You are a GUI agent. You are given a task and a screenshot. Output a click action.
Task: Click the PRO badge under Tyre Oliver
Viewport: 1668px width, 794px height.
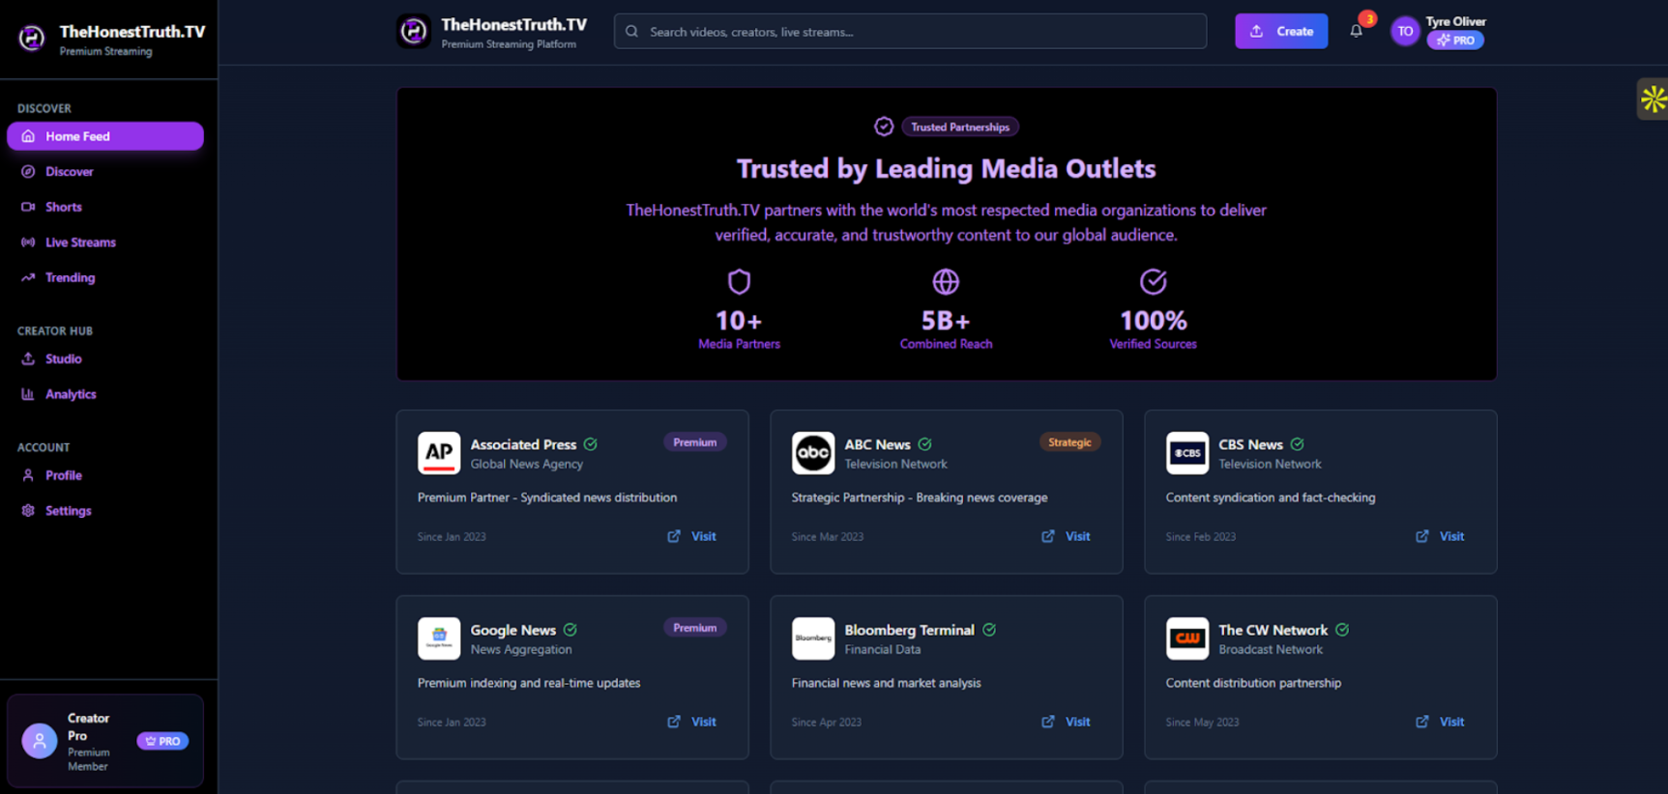click(x=1455, y=41)
